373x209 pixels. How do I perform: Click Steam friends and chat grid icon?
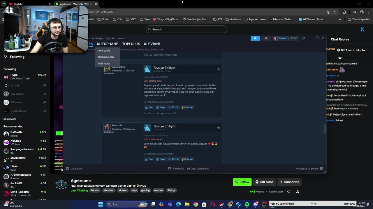[322, 169]
